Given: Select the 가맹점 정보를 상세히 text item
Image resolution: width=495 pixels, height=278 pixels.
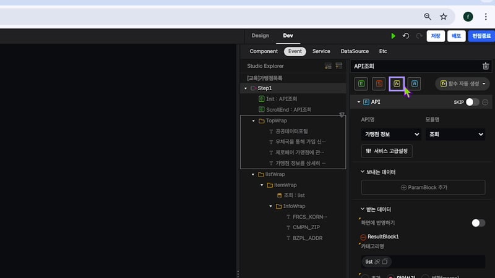Looking at the screenshot, I should 301,163.
